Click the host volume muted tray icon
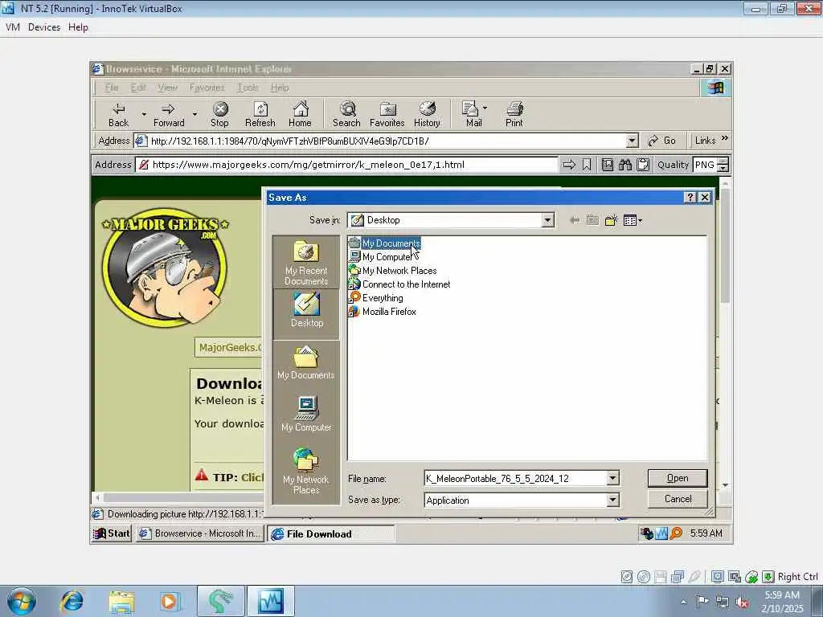Screen dimensions: 823x617 (742, 602)
